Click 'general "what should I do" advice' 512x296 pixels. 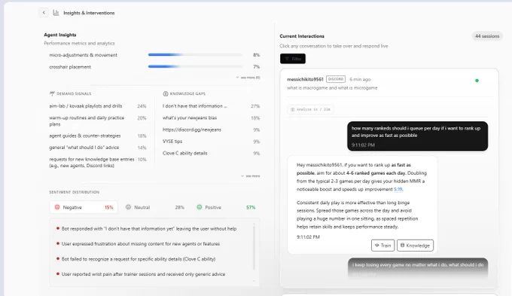84,148
